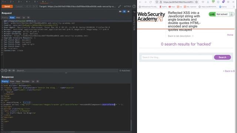Bookmark this page with the star icon
The image size is (237, 133).
(x=197, y=2)
